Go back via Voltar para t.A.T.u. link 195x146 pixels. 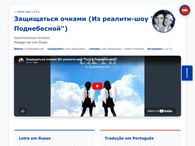(27, 12)
